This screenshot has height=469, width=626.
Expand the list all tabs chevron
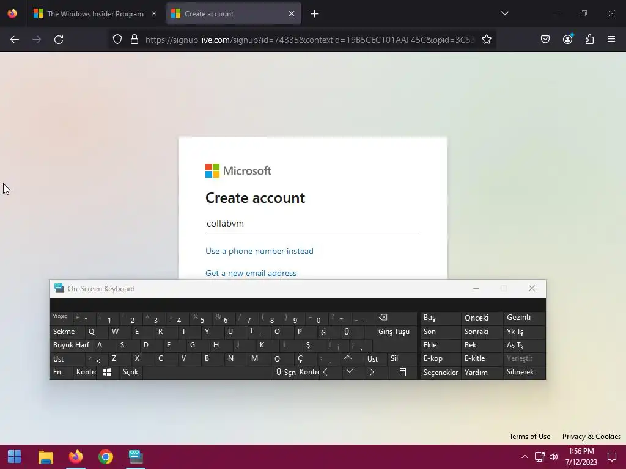point(504,13)
